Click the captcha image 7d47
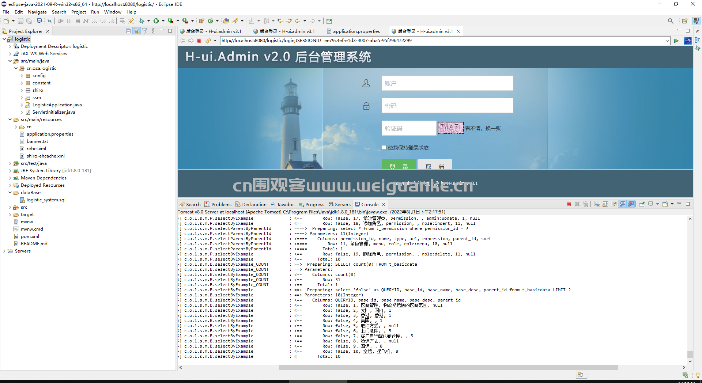Screen dimensions: 702x383 pyautogui.click(x=450, y=128)
